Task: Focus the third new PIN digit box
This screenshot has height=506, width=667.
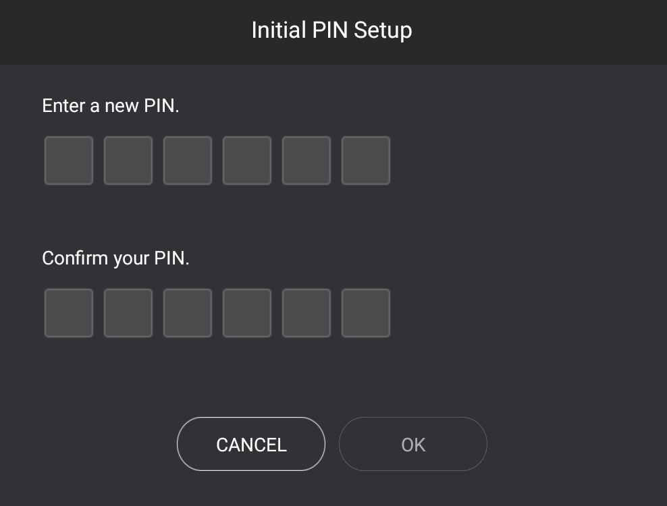Action: (x=188, y=161)
